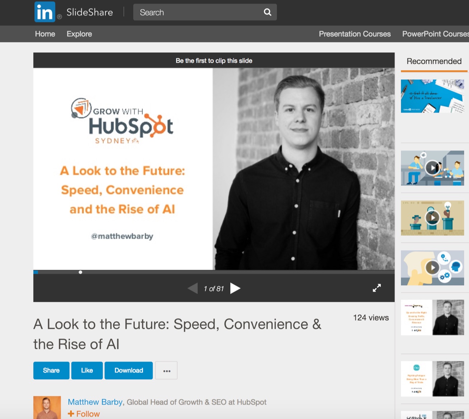The height and width of the screenshot is (419, 469).
Task: Click the 'Be the first to clip this slide' banner
Action: (214, 61)
